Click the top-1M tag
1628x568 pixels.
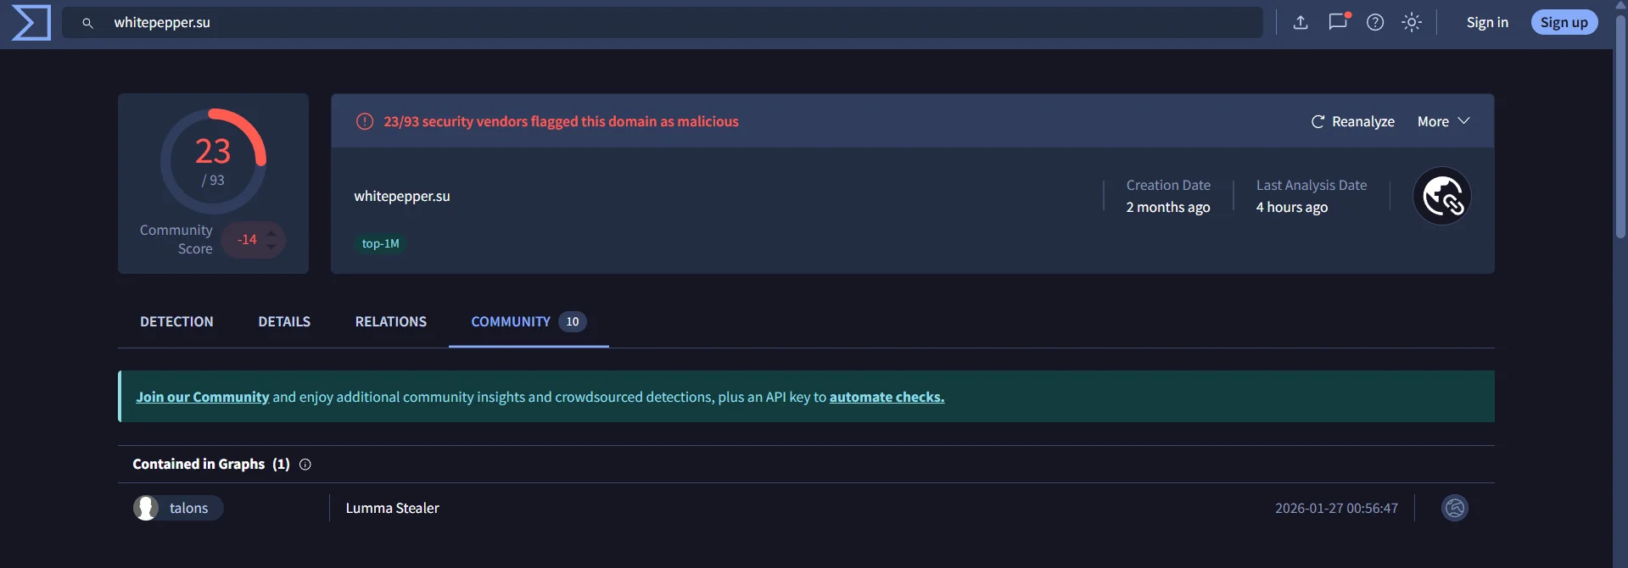[x=380, y=243]
